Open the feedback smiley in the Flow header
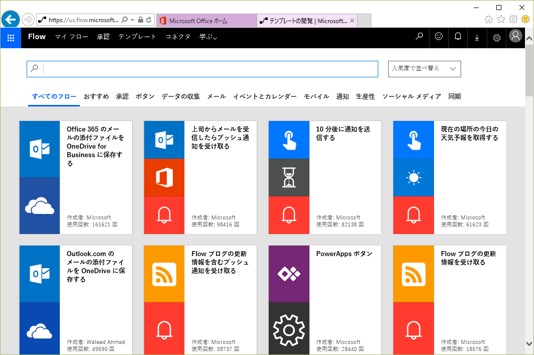 (439, 37)
